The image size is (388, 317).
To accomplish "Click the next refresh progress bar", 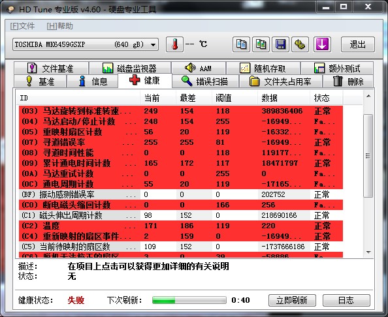I will point(189,300).
